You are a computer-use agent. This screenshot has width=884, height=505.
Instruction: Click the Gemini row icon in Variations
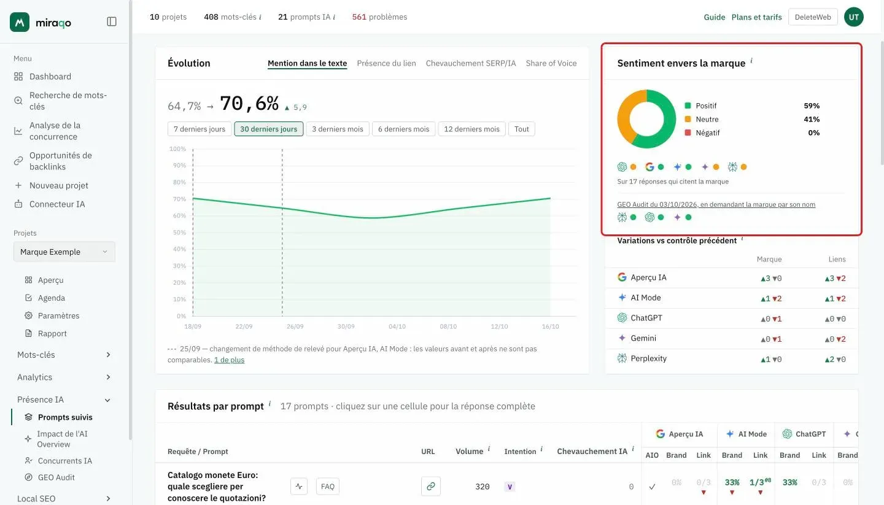622,338
